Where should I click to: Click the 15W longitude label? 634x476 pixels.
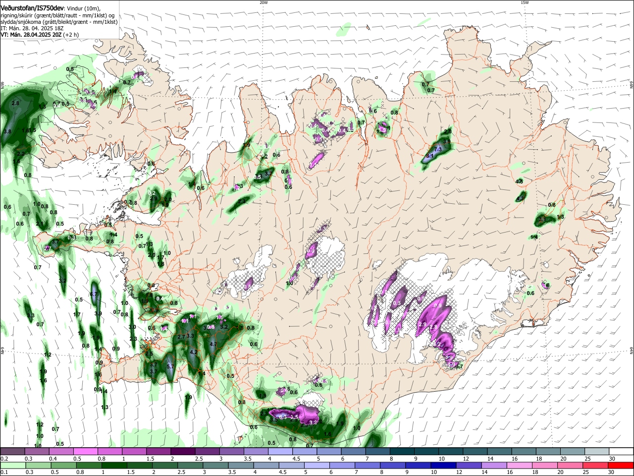pyautogui.click(x=525, y=2)
